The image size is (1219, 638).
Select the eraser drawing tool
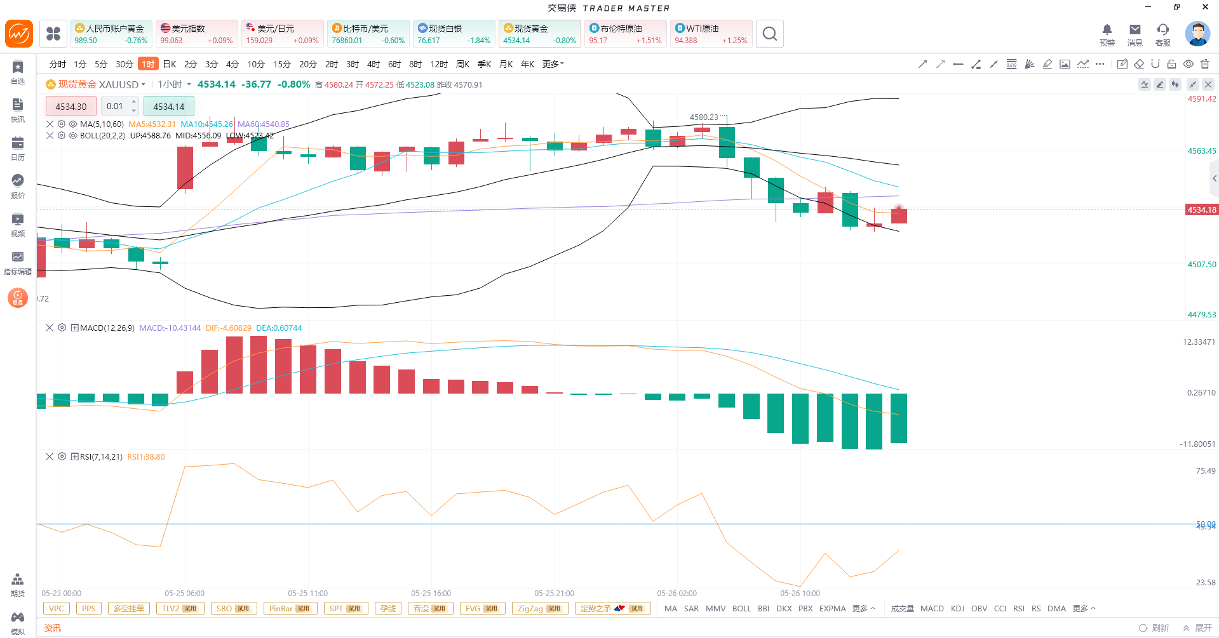(1139, 64)
